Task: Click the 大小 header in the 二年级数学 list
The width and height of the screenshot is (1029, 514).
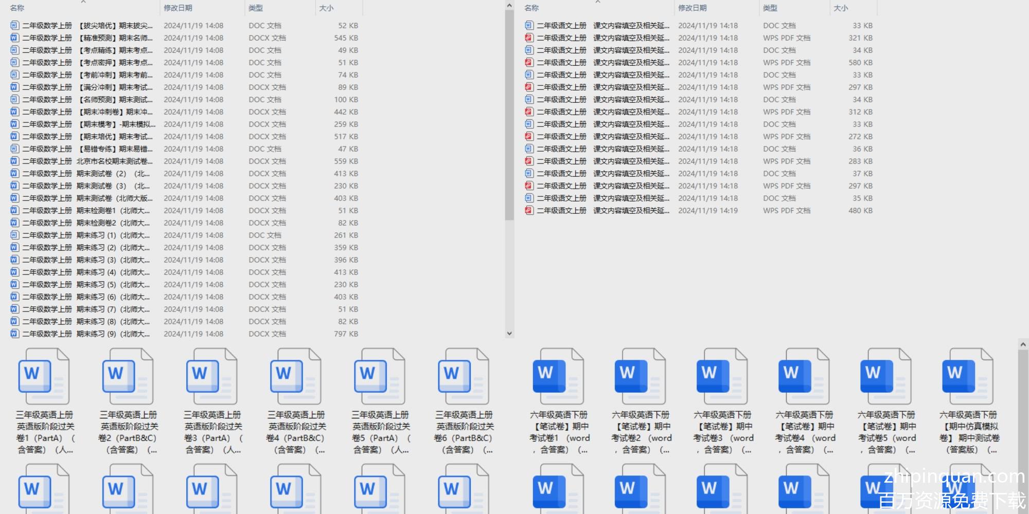Action: pyautogui.click(x=326, y=8)
